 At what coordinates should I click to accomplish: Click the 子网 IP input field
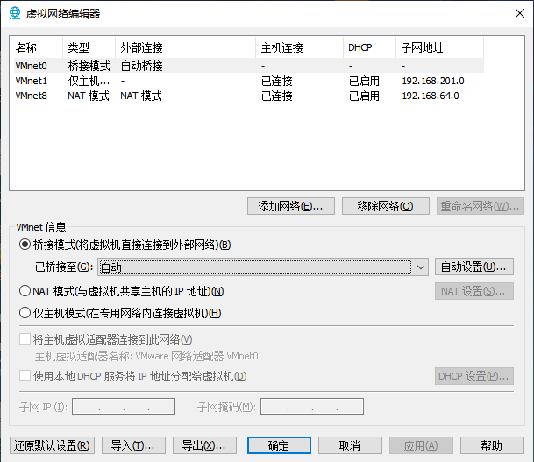124,407
